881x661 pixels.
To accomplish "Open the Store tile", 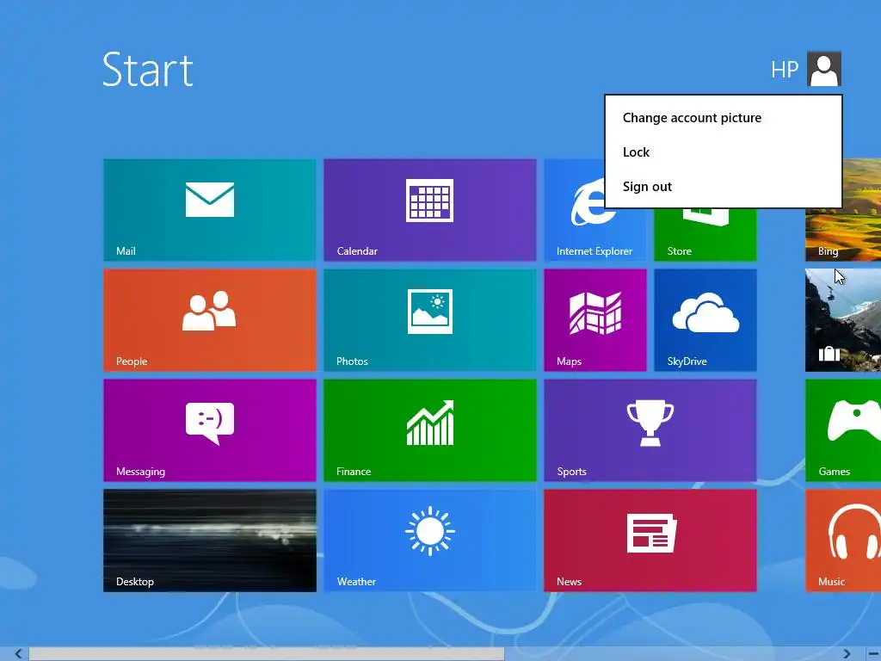I will pos(705,235).
